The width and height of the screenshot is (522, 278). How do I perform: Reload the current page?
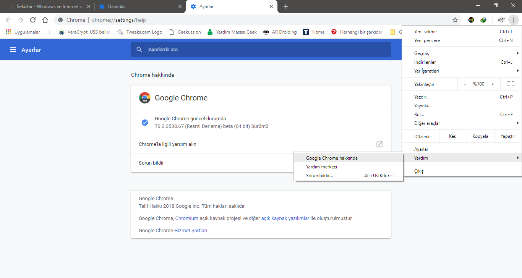(x=33, y=20)
